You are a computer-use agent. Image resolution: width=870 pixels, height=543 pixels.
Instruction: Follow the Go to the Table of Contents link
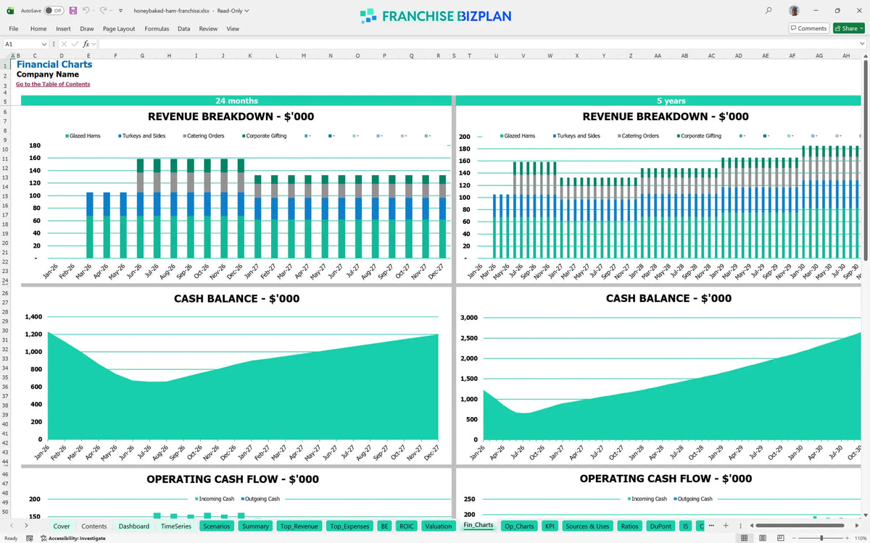(53, 84)
